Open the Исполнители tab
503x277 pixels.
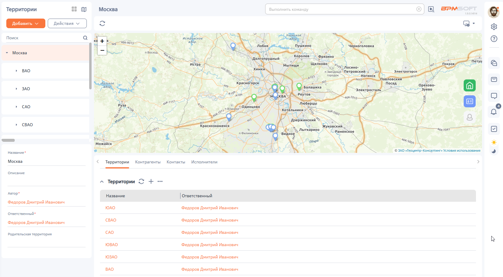[x=204, y=162]
